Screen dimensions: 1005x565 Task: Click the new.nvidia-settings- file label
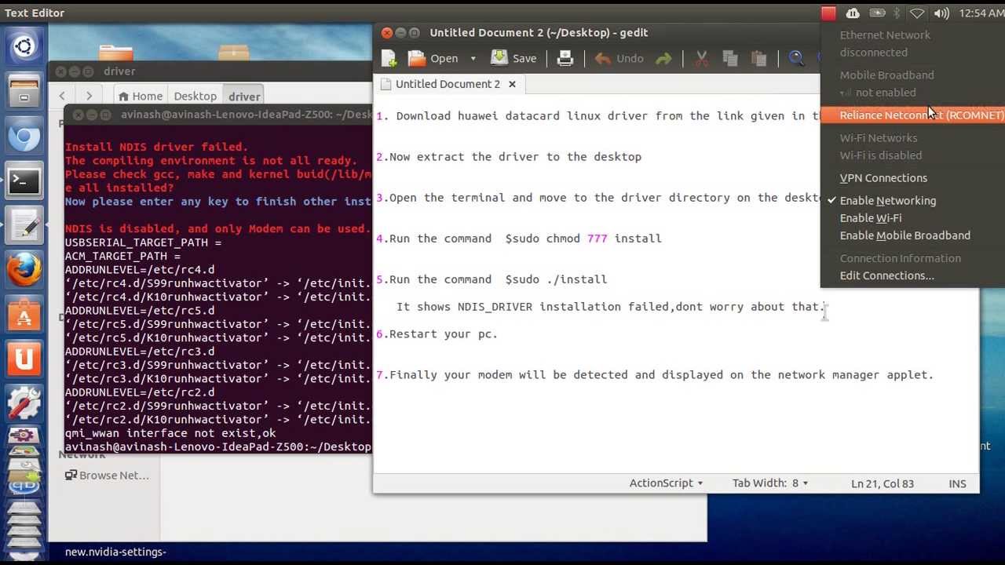pos(115,552)
